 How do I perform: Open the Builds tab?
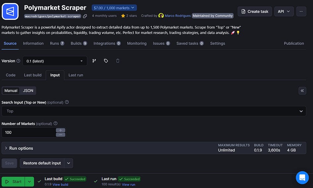(x=78, y=43)
